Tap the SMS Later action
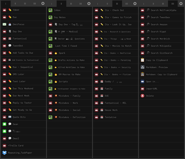 23,74
